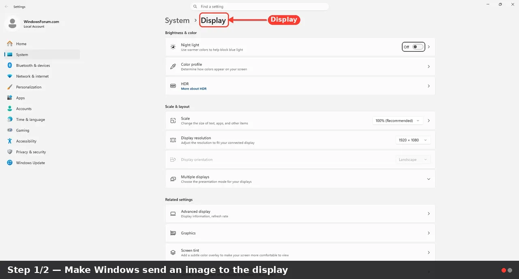Open the Advanced display chevron

tap(429, 214)
